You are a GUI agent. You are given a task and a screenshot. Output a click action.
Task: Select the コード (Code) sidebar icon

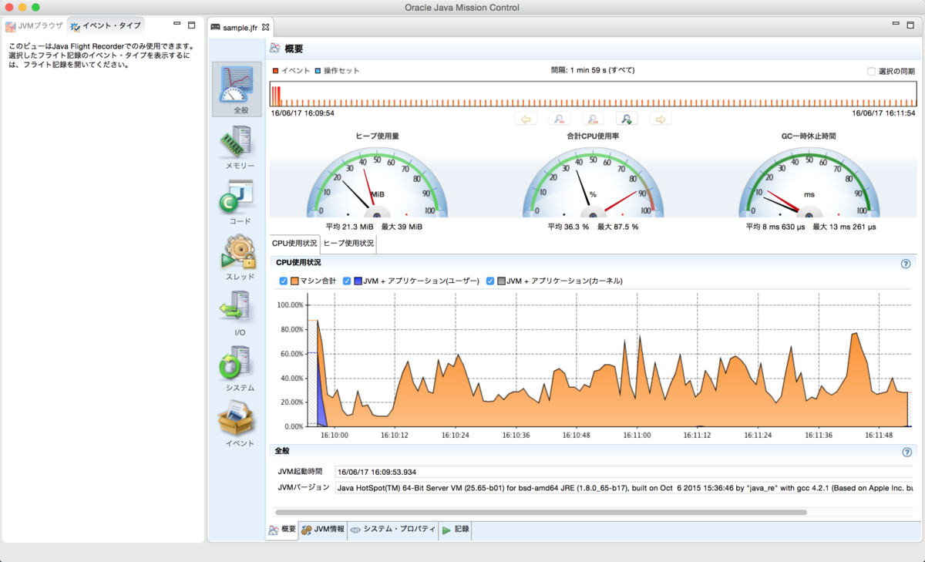(237, 196)
